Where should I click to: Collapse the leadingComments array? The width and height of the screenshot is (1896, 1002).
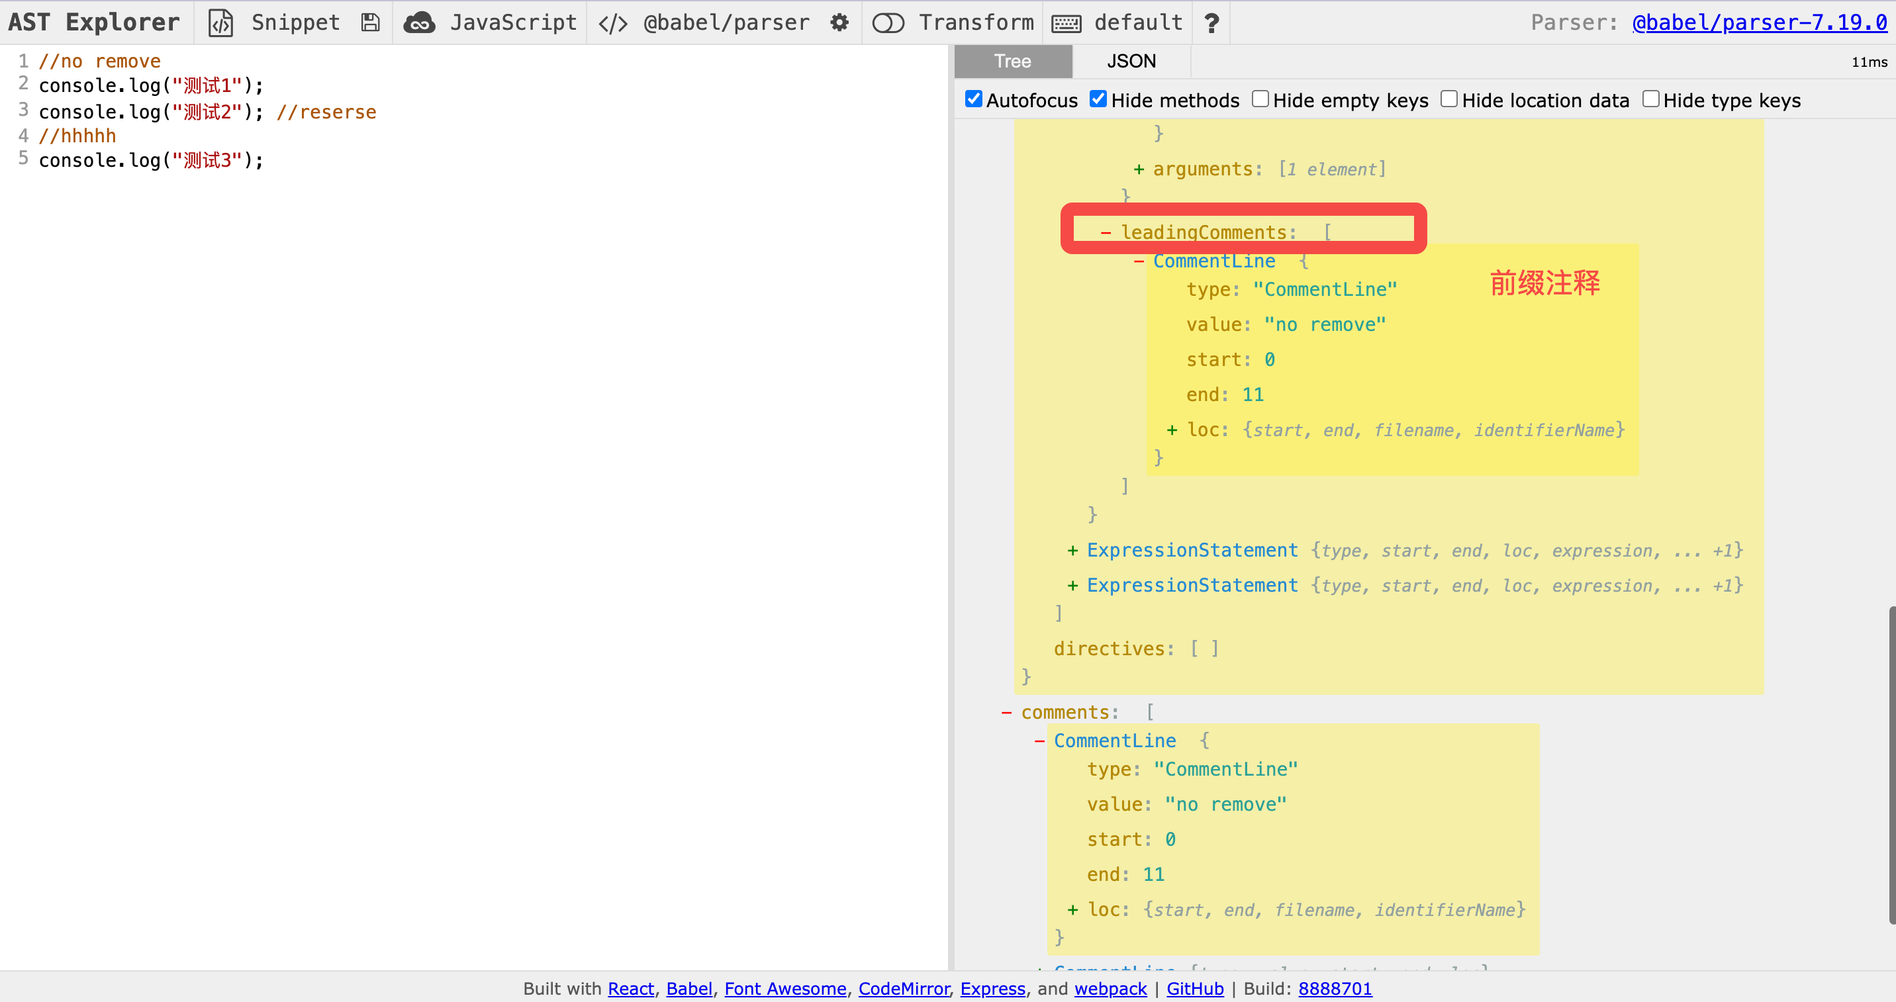point(1105,232)
